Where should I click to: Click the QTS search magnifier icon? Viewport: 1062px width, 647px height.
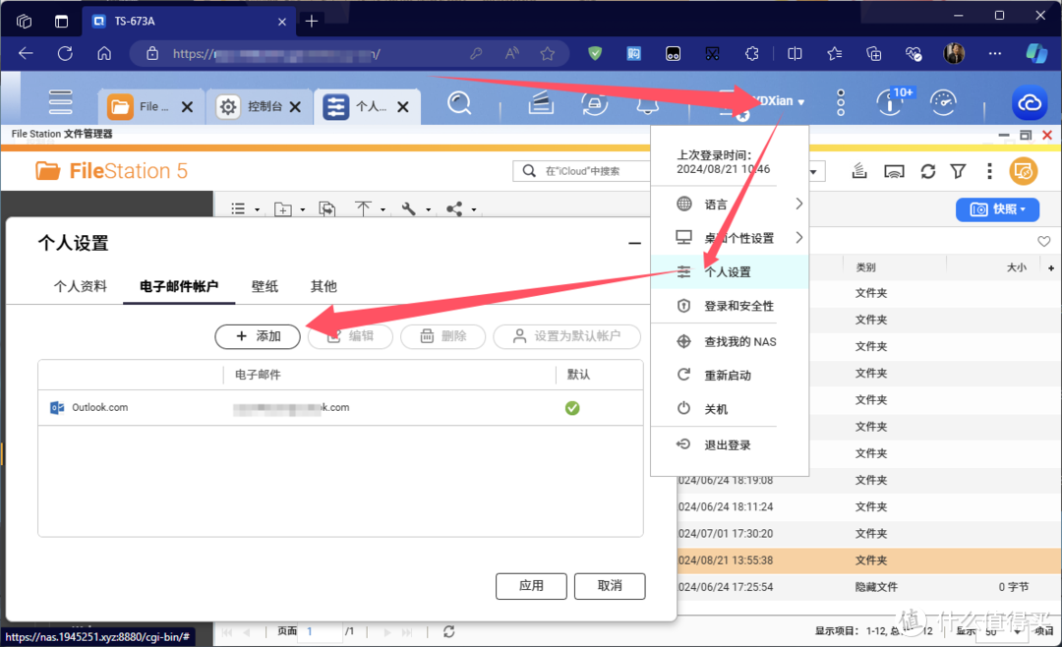click(458, 103)
